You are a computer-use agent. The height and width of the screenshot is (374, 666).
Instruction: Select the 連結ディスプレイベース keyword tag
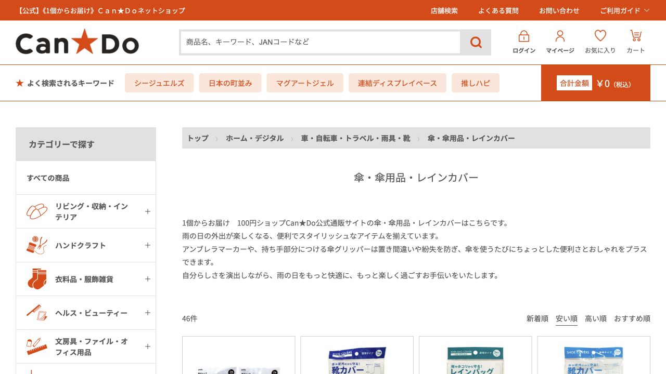click(x=398, y=83)
